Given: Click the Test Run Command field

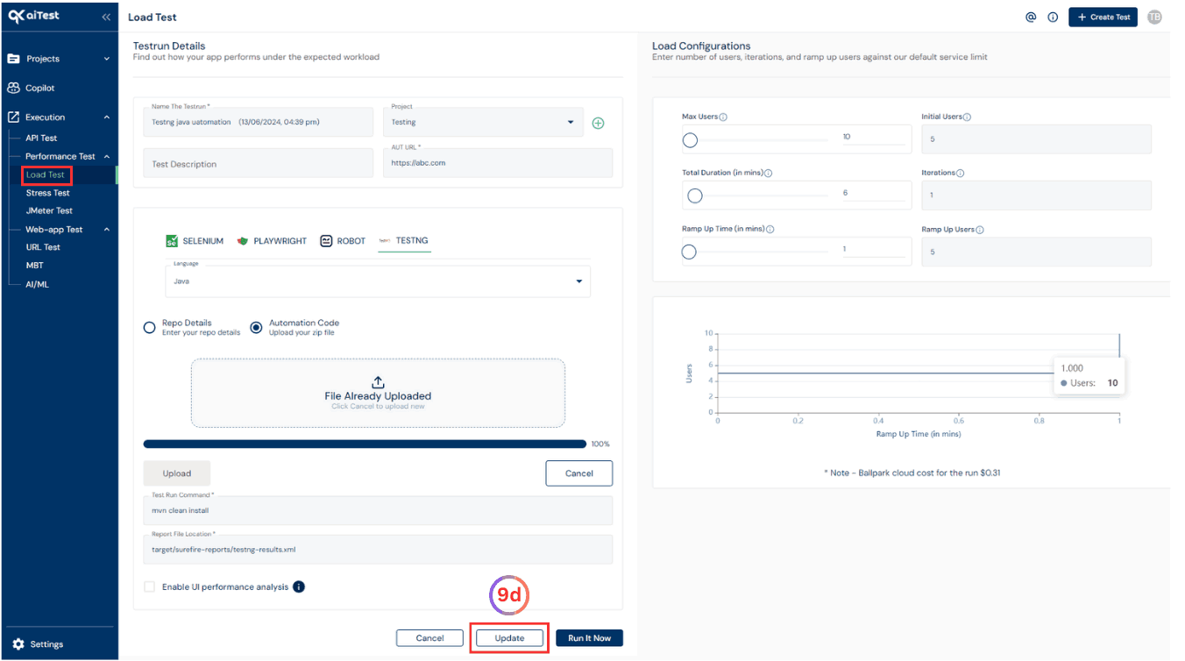Looking at the screenshot, I should pyautogui.click(x=378, y=510).
